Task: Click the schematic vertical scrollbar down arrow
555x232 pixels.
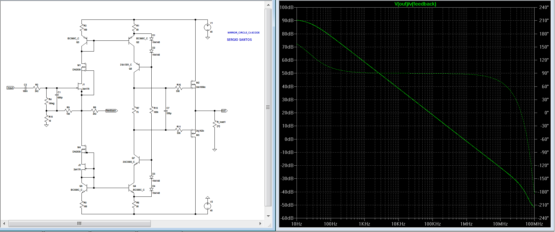Action: pos(268,216)
